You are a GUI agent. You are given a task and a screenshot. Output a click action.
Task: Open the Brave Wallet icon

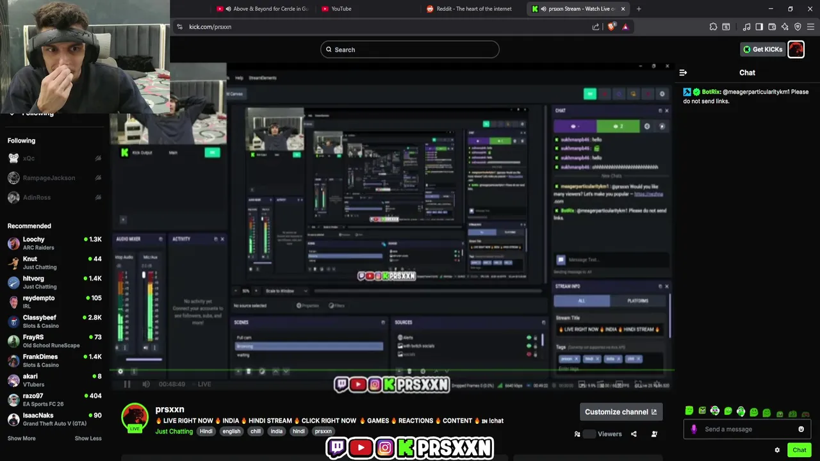tap(772, 26)
